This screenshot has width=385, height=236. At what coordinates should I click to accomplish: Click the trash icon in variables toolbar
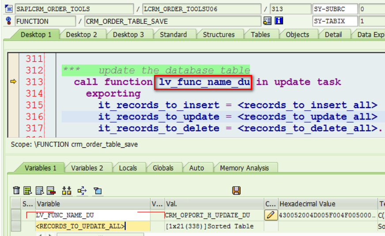click(16, 191)
